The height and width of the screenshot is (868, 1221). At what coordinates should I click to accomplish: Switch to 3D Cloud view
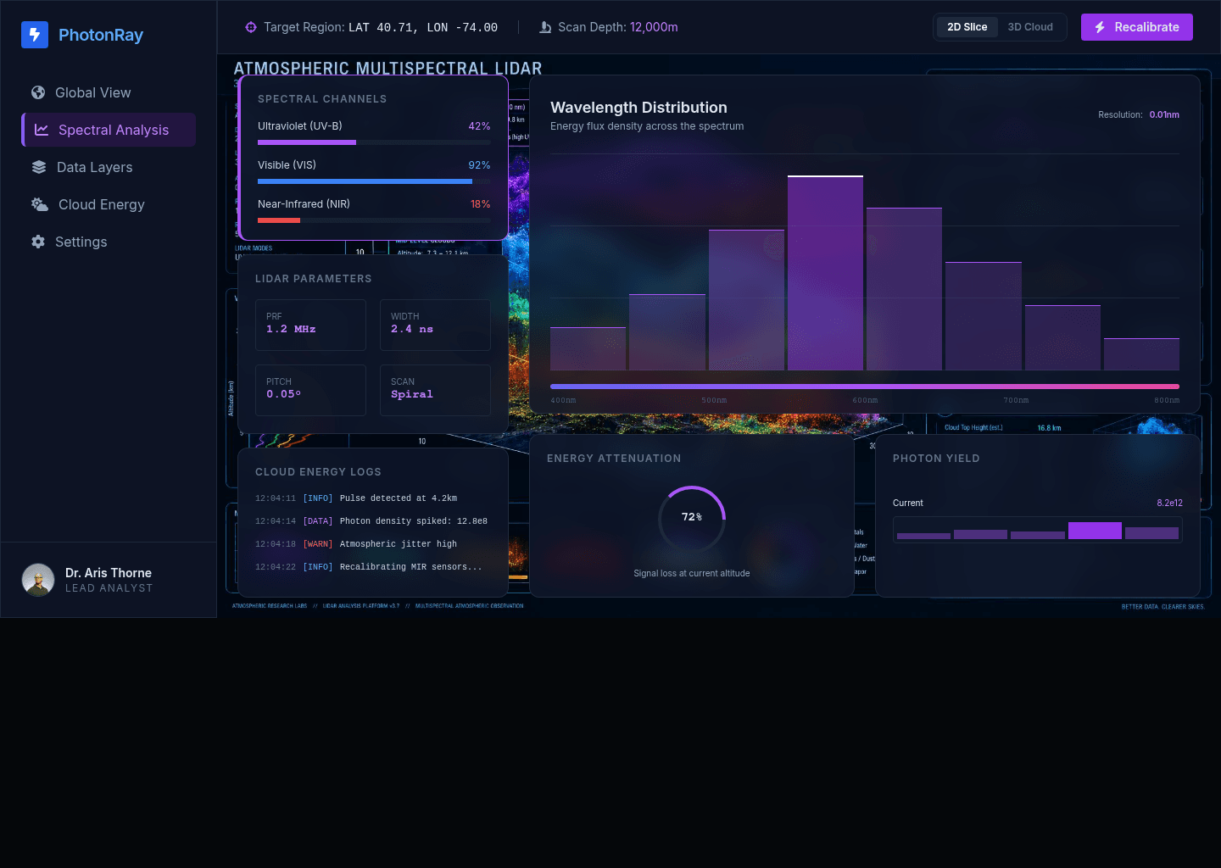(x=1030, y=27)
